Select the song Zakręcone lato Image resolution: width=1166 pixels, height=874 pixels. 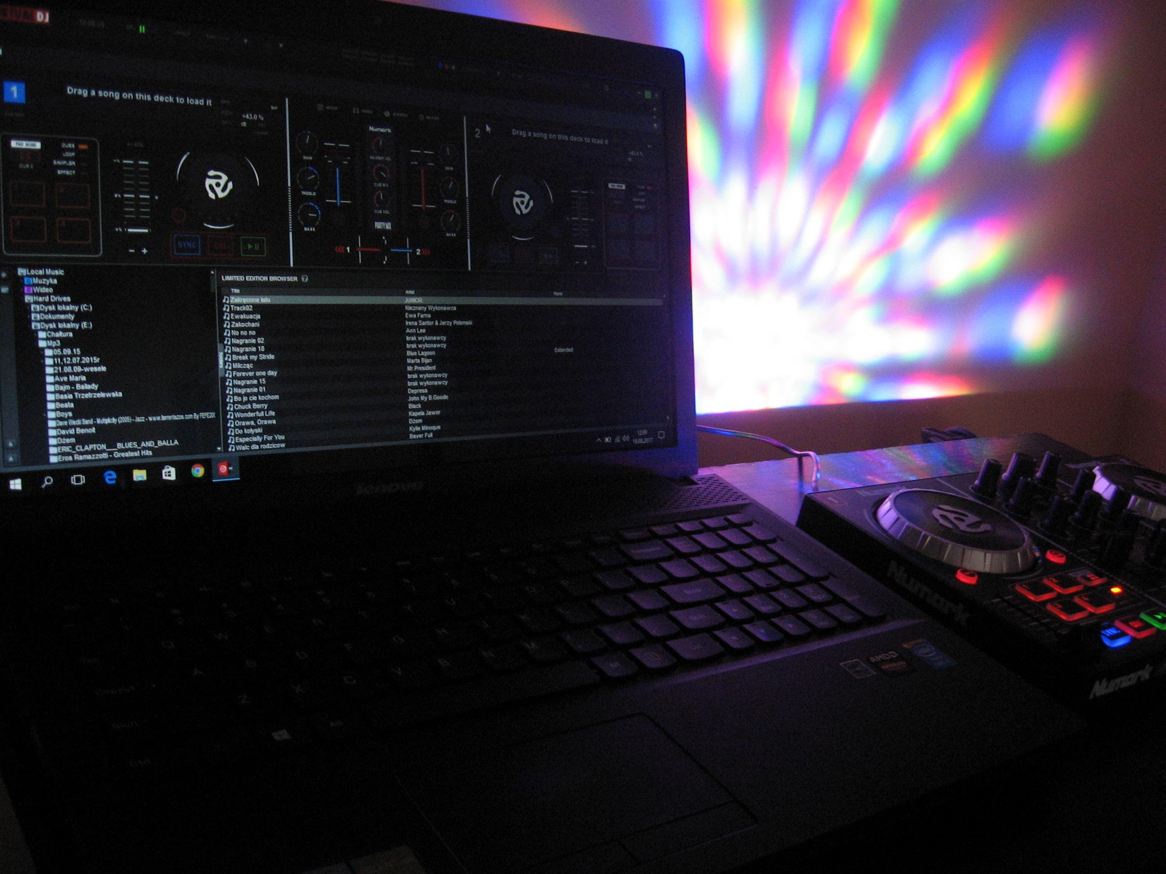250,300
